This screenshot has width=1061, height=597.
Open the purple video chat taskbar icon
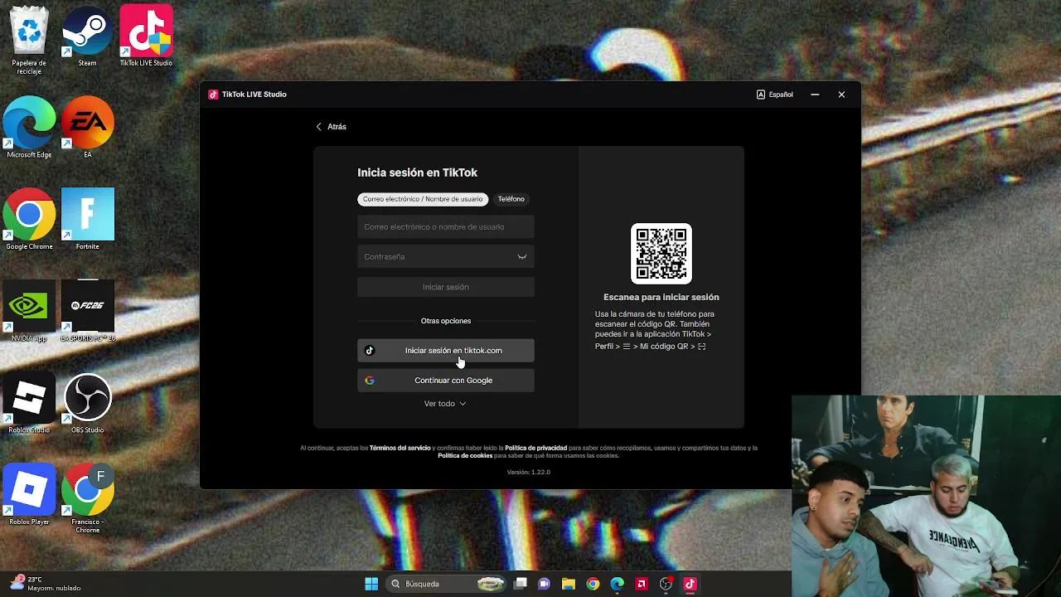coord(545,584)
